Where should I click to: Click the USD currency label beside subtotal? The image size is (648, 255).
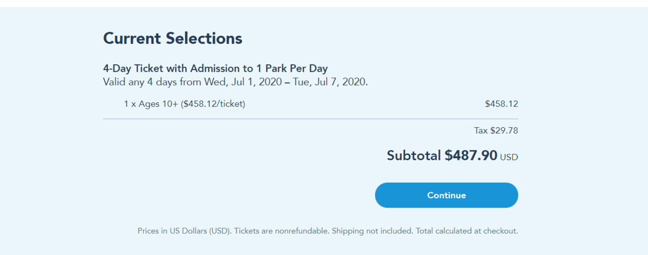point(509,157)
